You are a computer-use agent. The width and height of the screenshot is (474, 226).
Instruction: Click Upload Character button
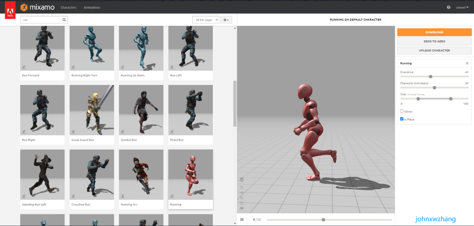click(434, 50)
